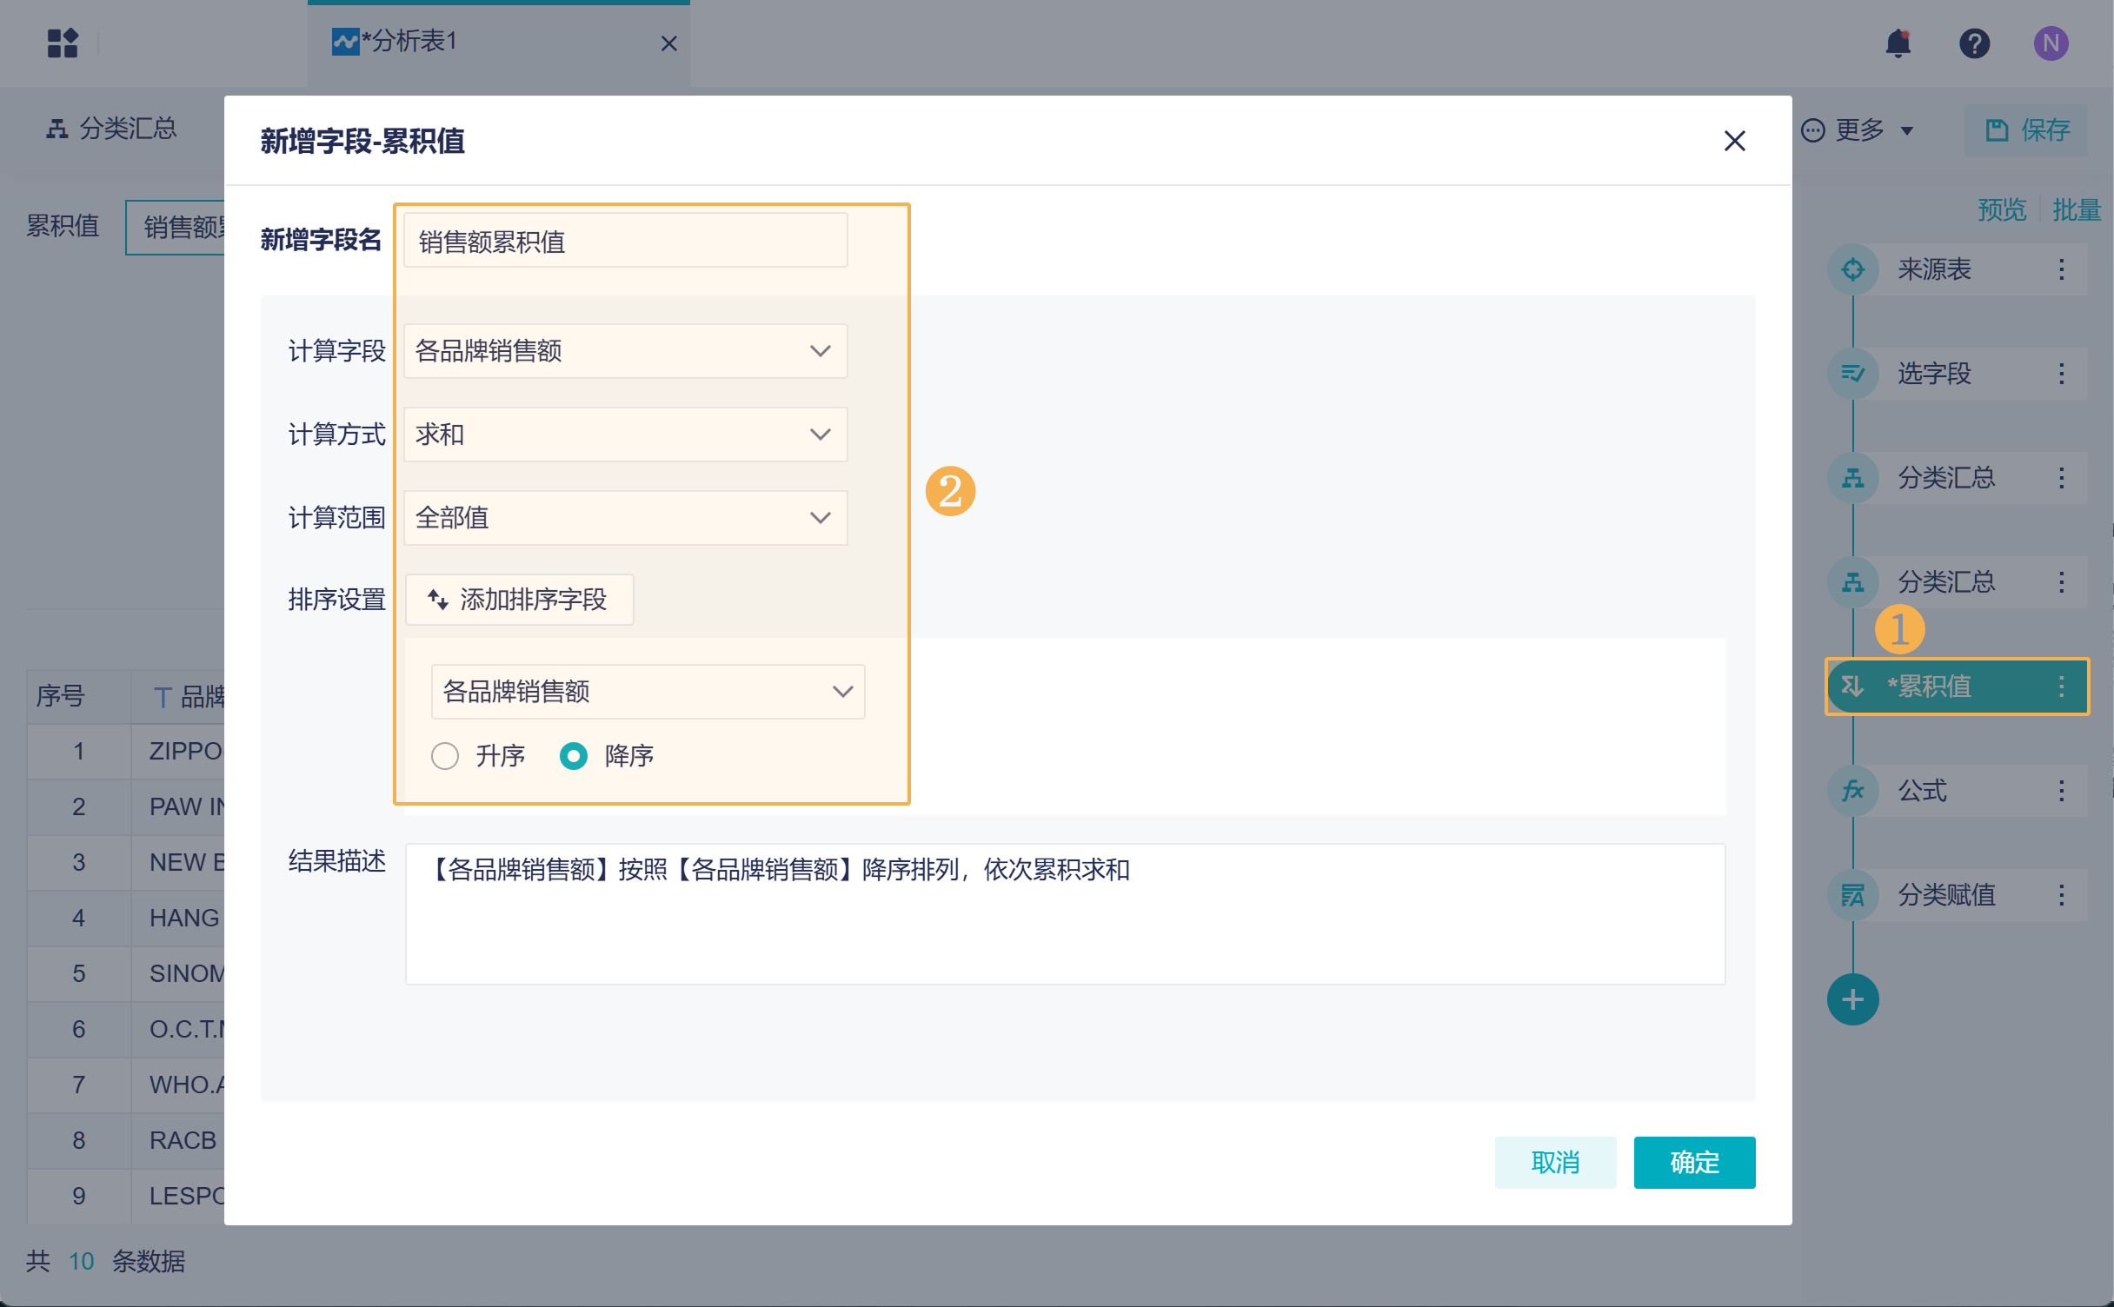Expand the 计算范围 全部值 dropdown

click(625, 518)
